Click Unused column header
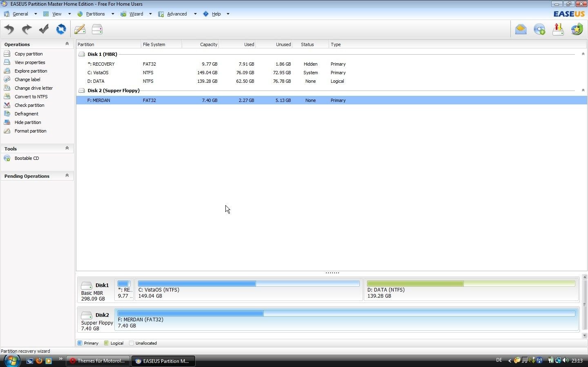 274,44
